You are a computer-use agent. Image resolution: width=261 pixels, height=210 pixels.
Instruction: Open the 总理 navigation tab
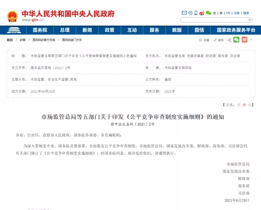click(x=65, y=30)
